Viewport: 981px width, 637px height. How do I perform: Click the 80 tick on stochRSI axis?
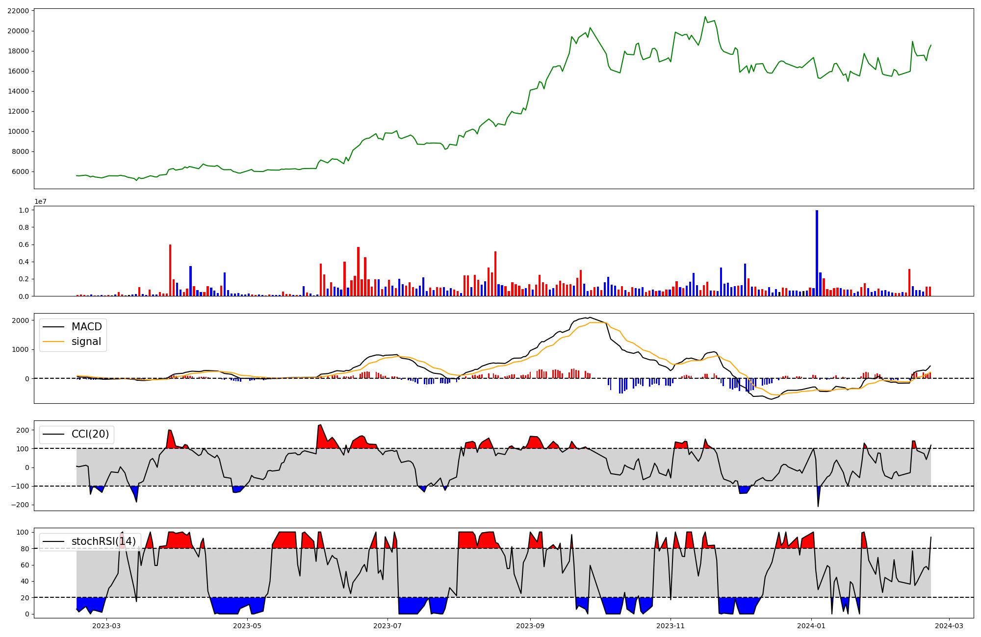click(25, 549)
